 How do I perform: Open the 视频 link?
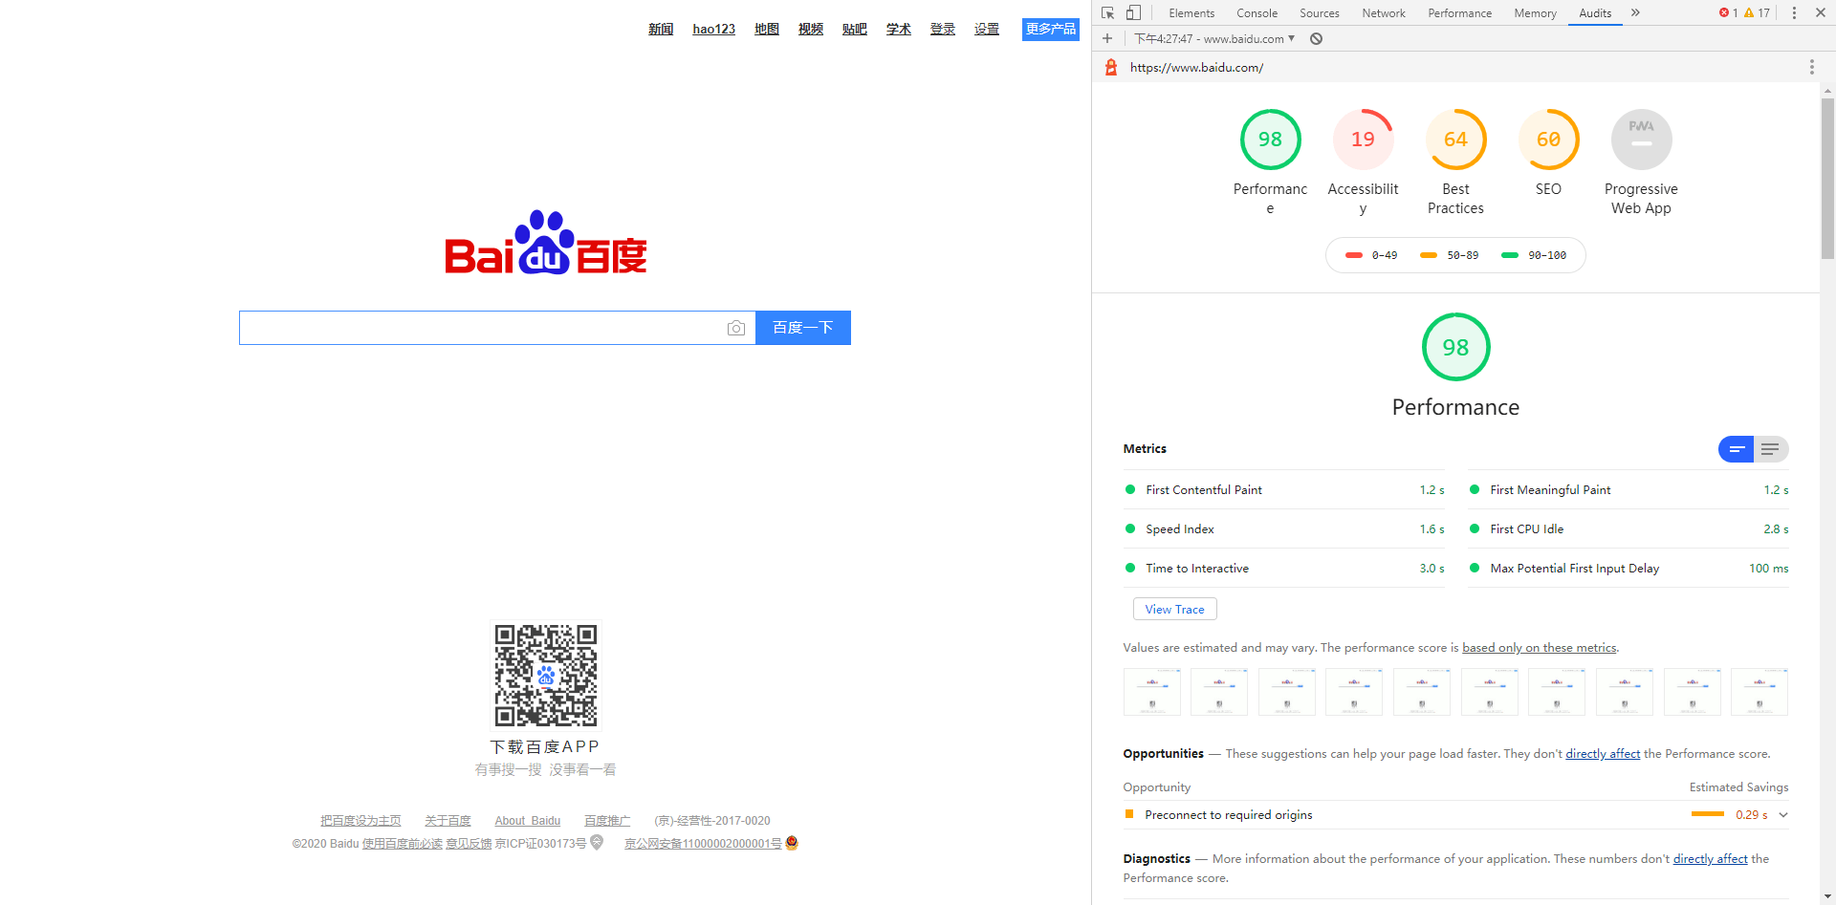click(x=811, y=29)
